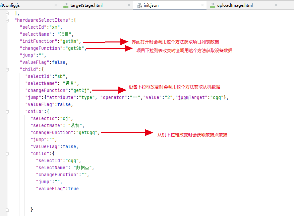The width and height of the screenshot is (294, 216).
Task: Close the init.json tab
Action: click(202, 5)
